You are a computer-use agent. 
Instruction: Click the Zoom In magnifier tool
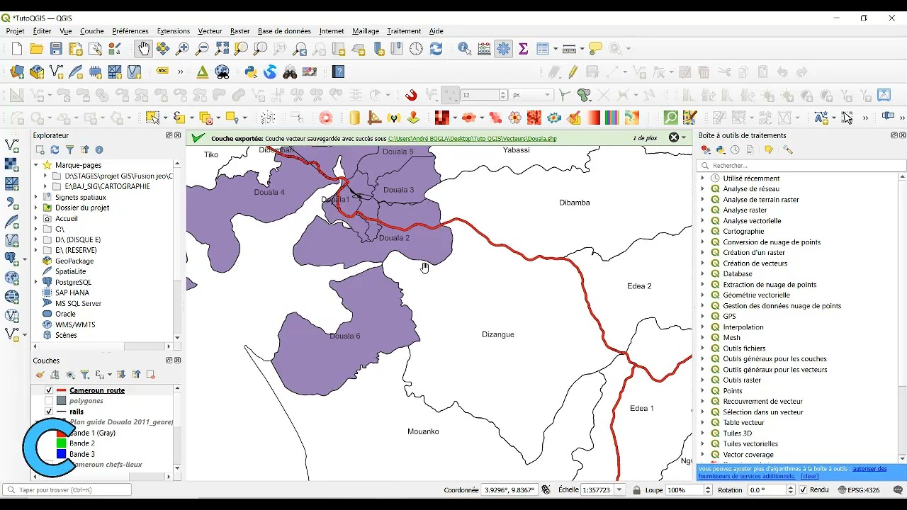click(183, 49)
